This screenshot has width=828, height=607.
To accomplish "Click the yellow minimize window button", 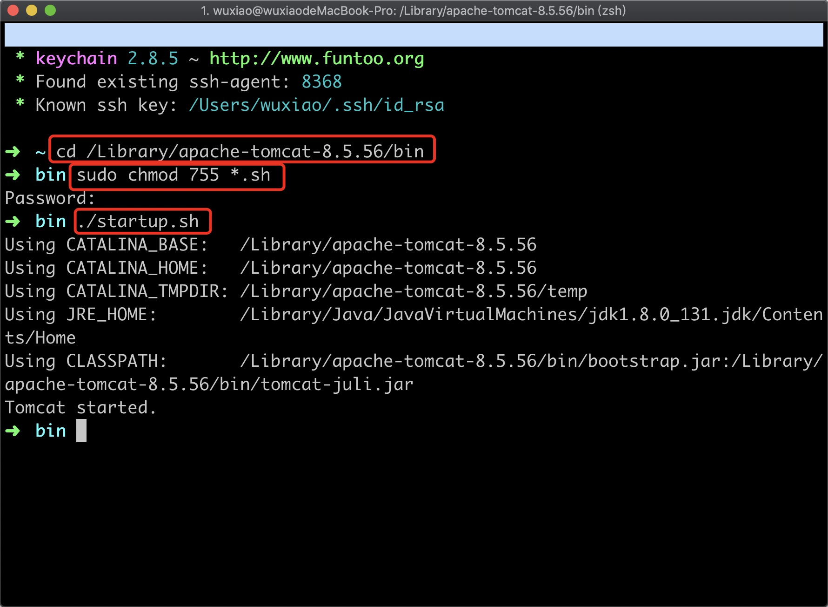I will click(32, 10).
